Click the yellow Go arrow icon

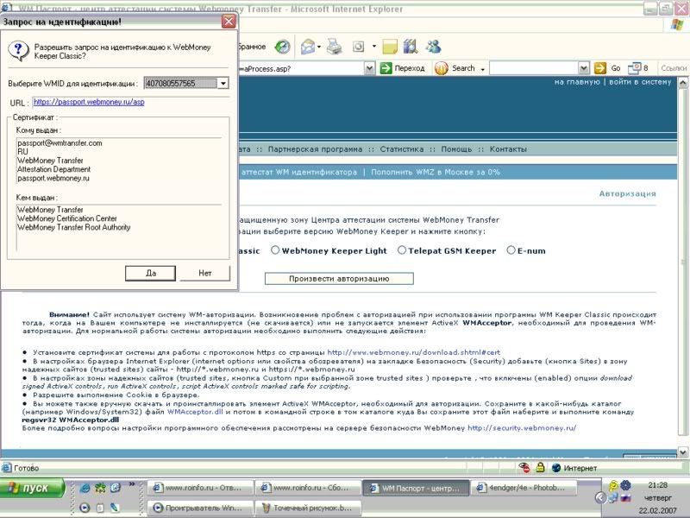point(599,68)
